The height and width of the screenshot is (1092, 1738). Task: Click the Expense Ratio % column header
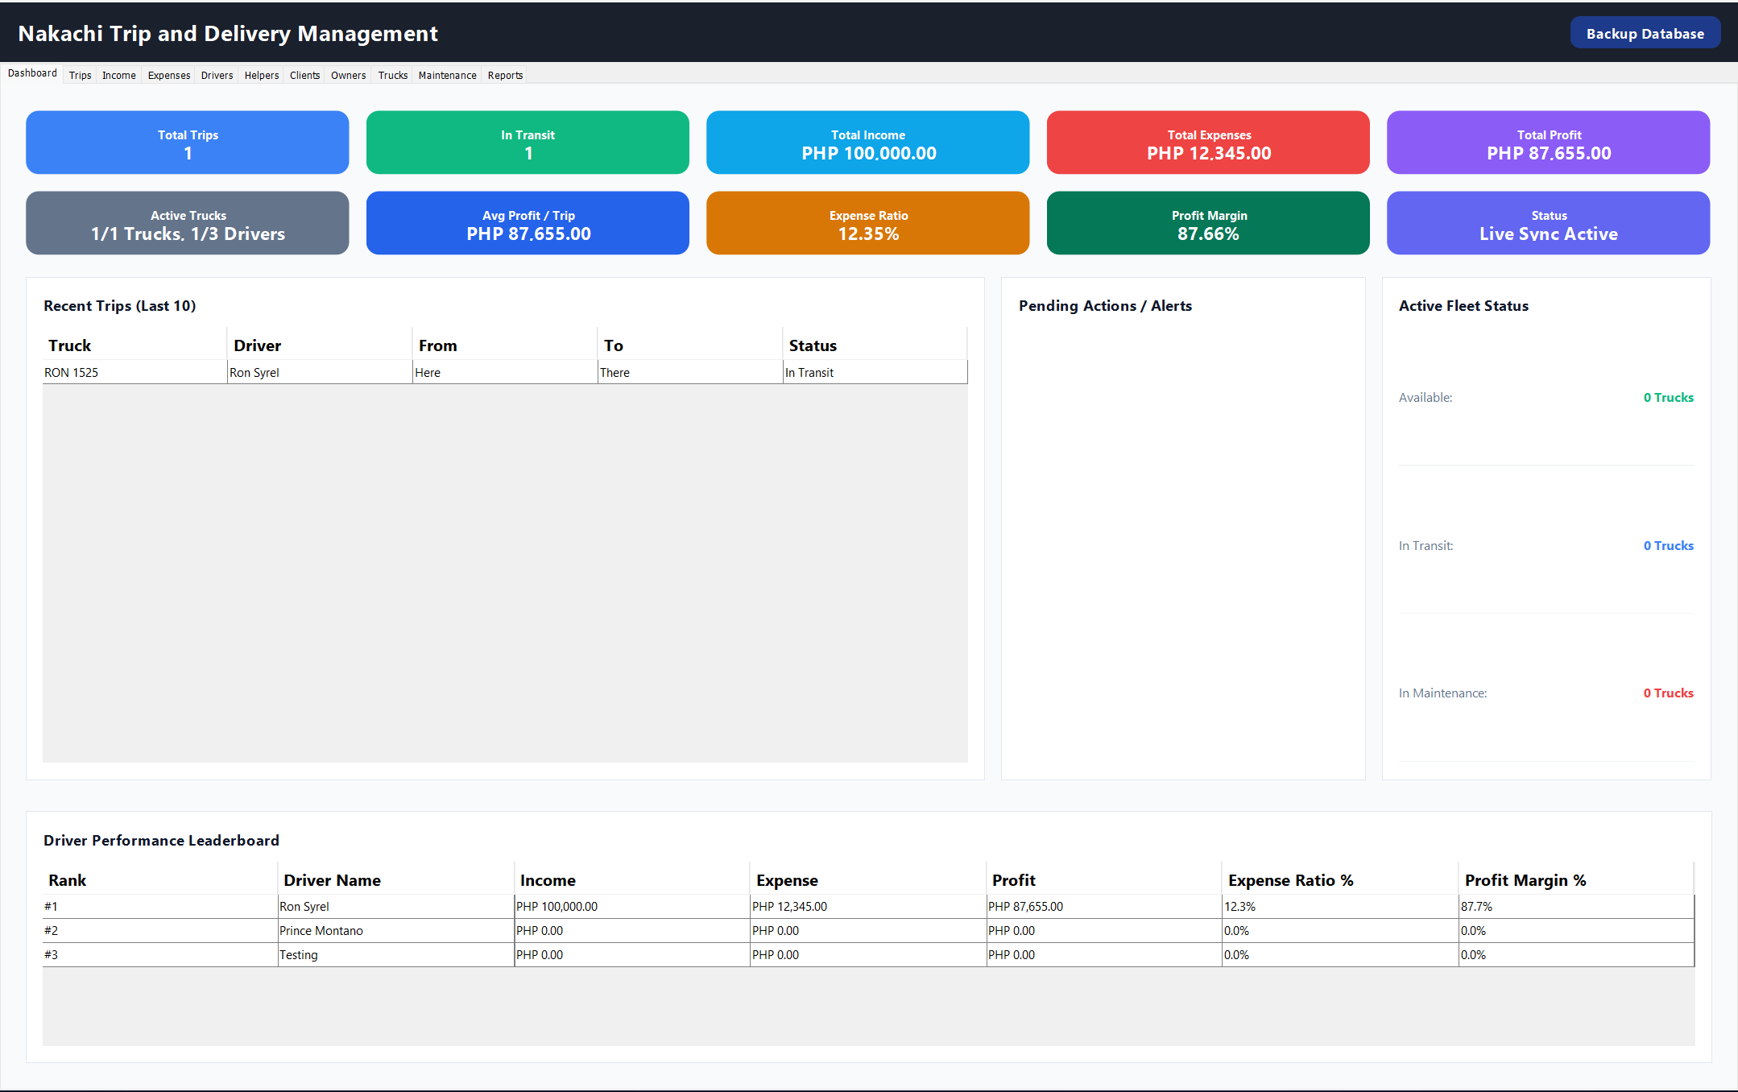click(1340, 880)
